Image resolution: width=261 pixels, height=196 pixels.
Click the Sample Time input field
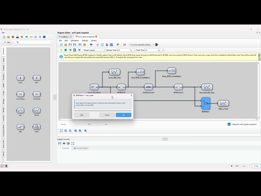coord(123,50)
